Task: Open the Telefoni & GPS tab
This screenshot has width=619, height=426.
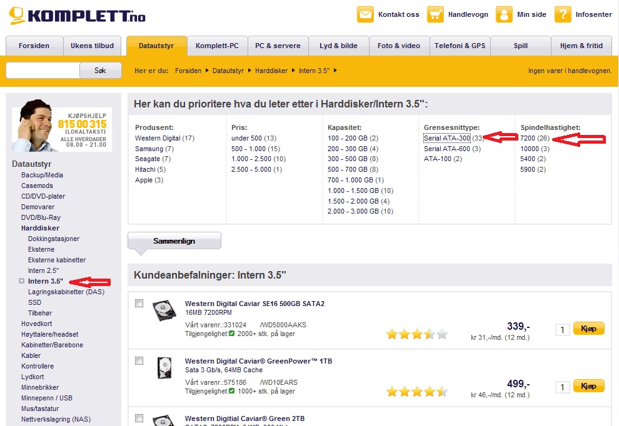Action: point(460,46)
